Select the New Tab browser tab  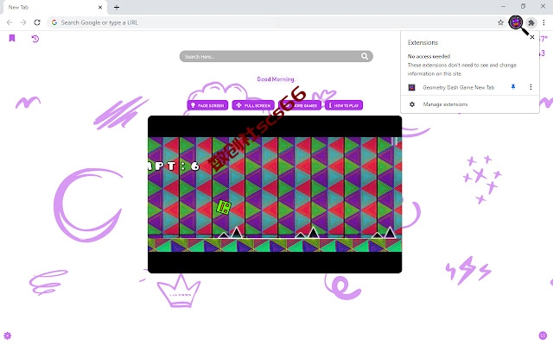click(x=54, y=7)
